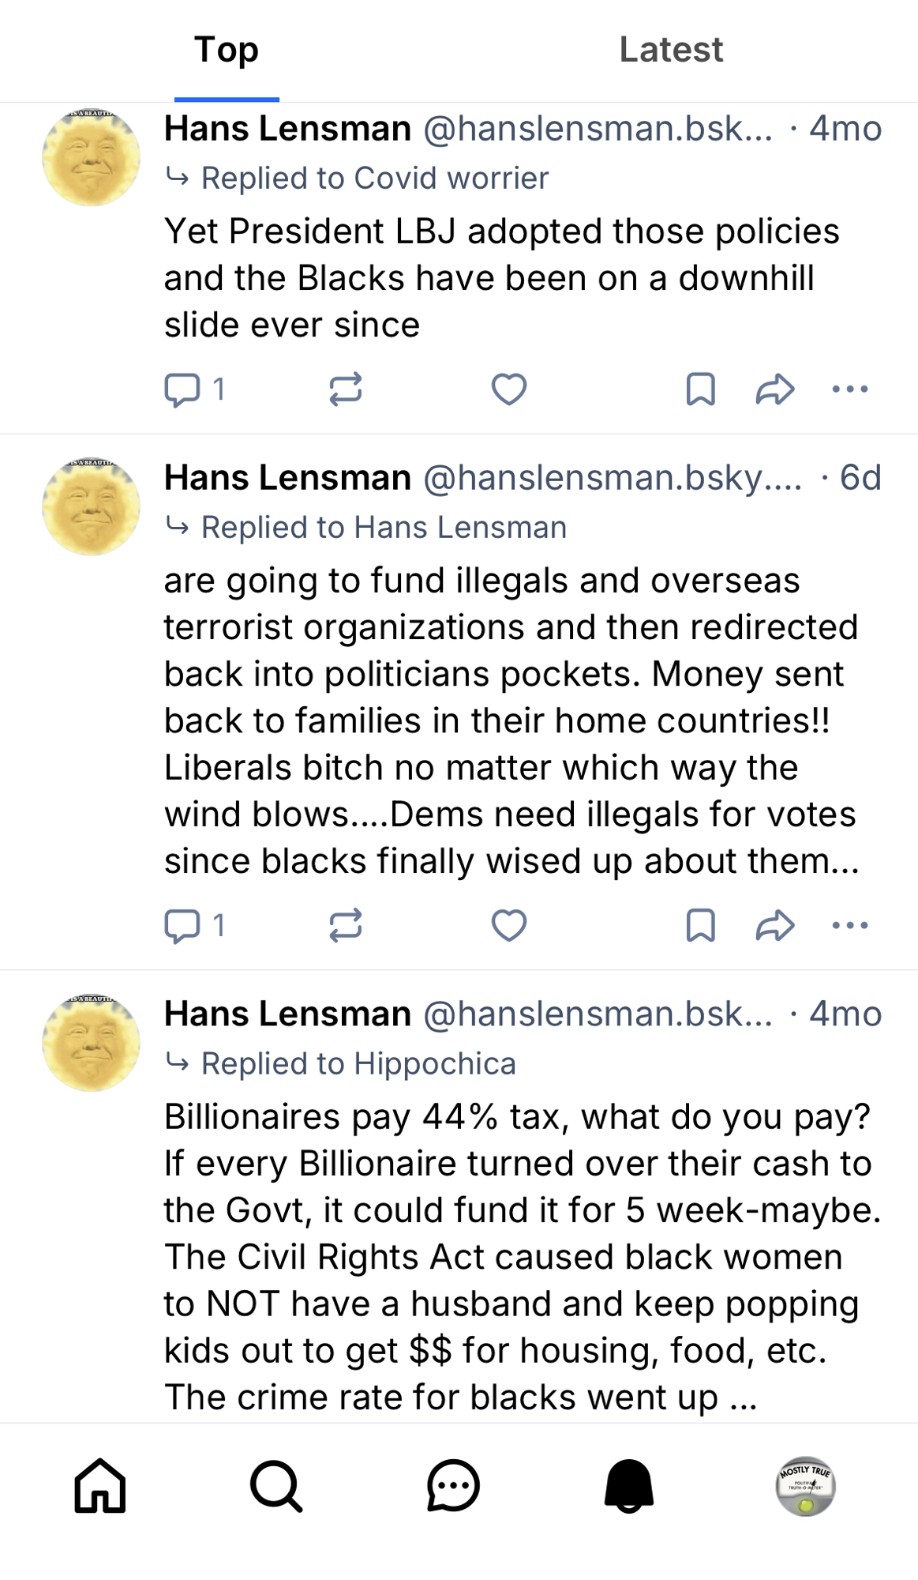Open the Home feed icon
Image resolution: width=918 pixels, height=1580 pixels.
click(x=100, y=1486)
